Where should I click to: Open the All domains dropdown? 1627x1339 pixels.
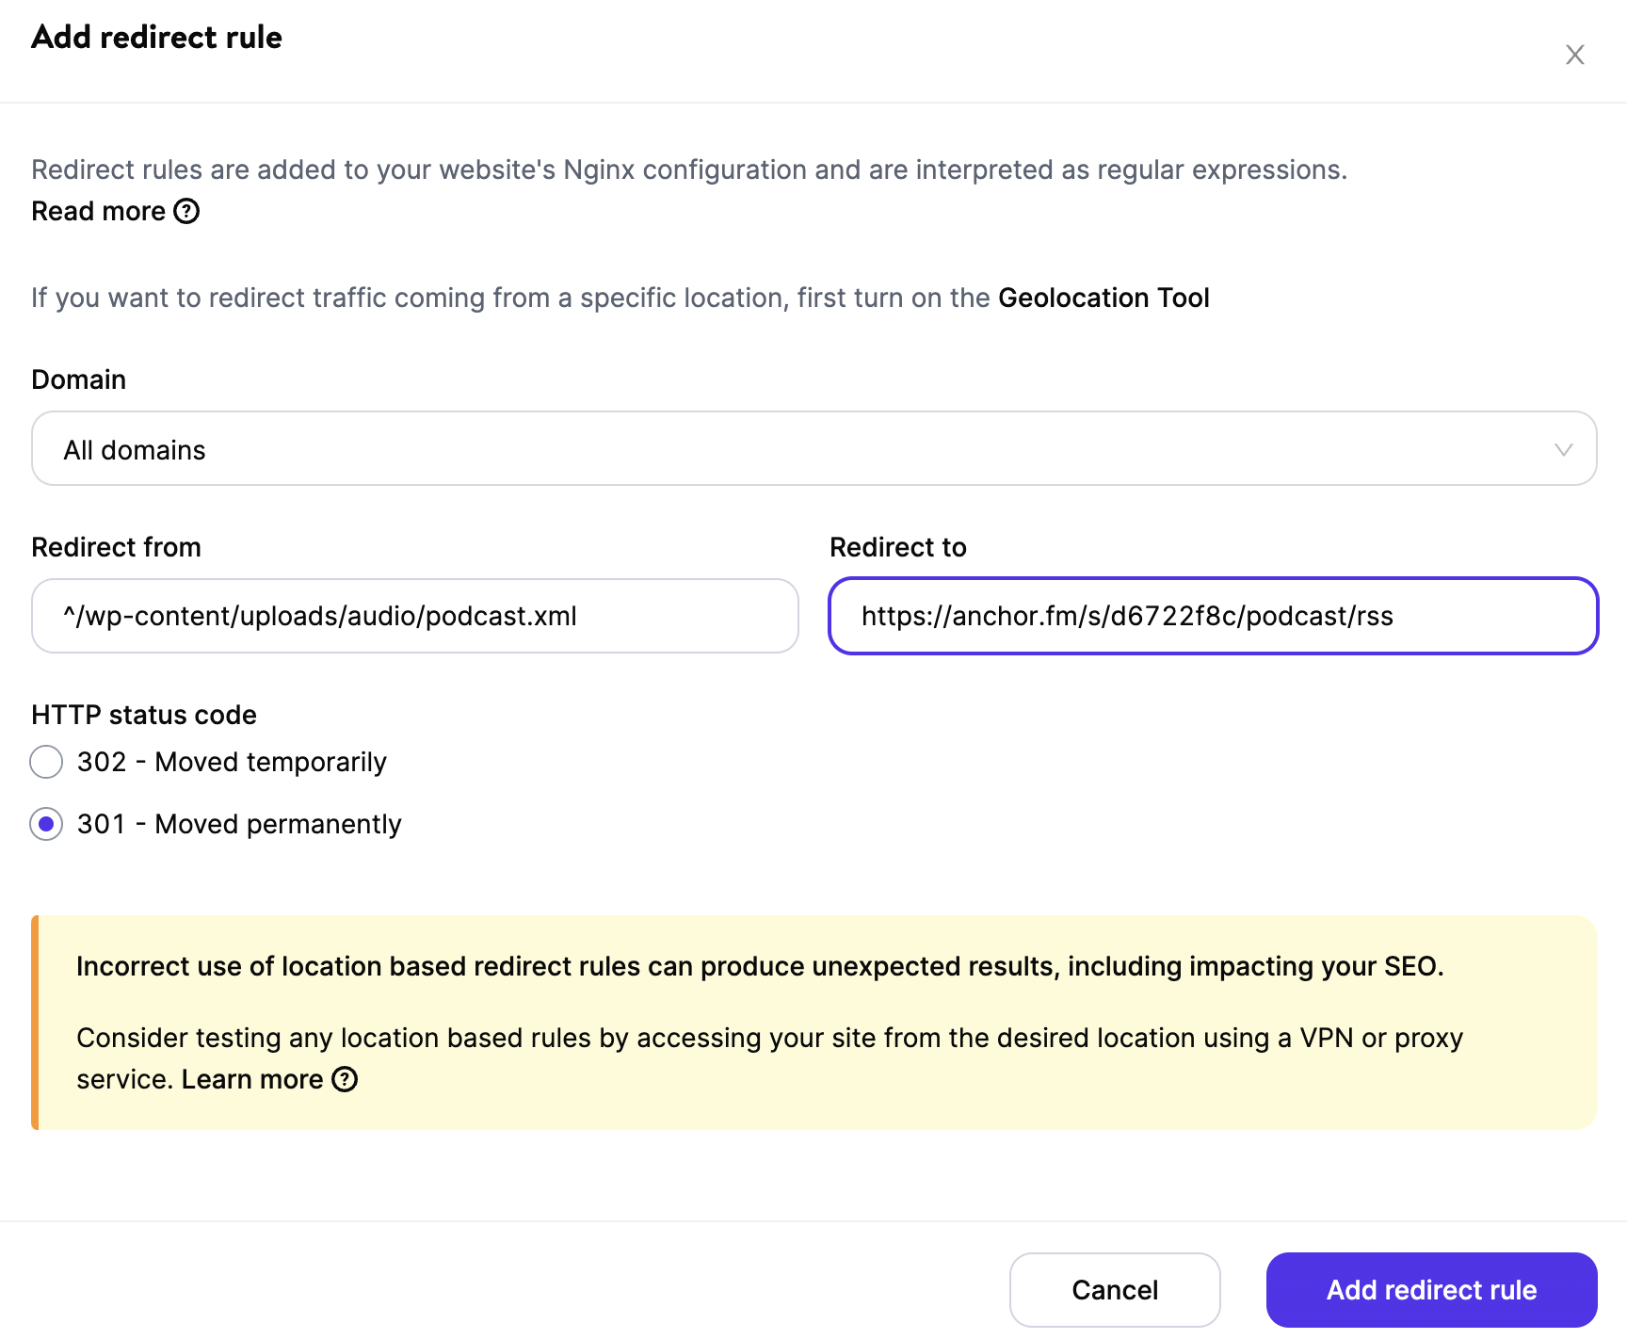click(x=813, y=449)
